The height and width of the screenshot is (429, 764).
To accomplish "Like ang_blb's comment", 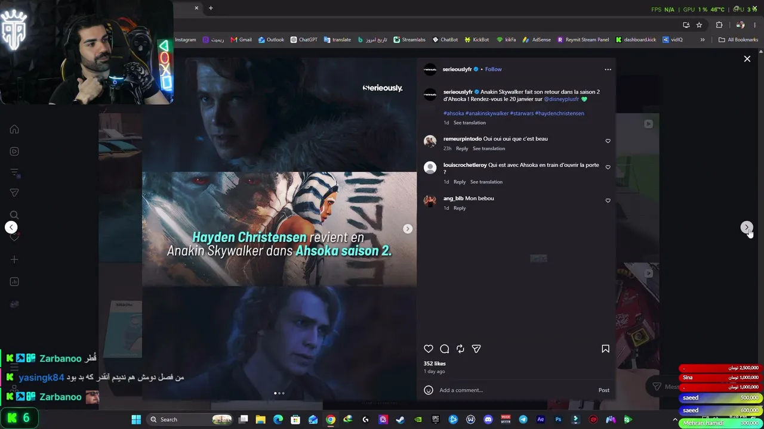I will point(608,201).
